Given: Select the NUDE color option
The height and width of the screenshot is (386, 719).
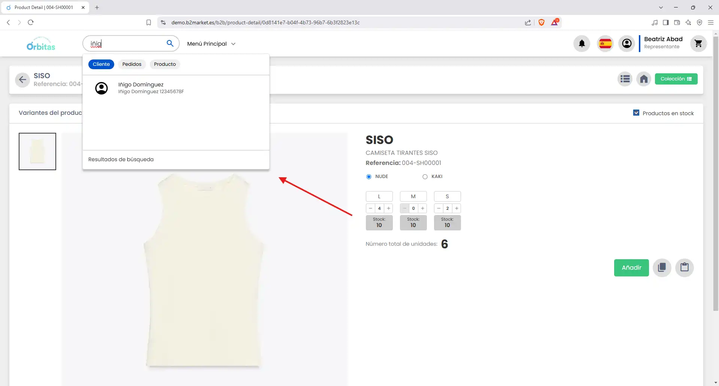Looking at the screenshot, I should click(x=369, y=177).
